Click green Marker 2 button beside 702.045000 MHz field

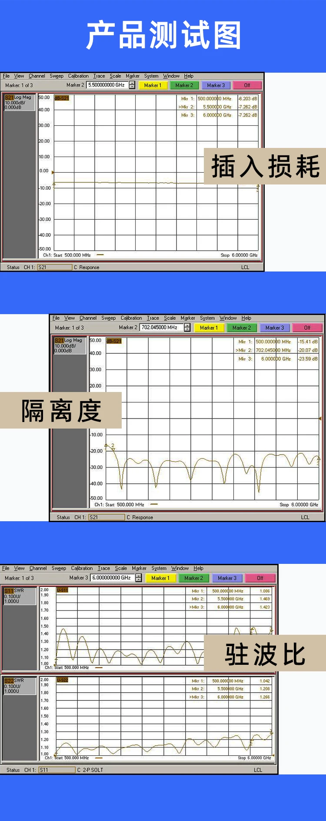point(242,328)
